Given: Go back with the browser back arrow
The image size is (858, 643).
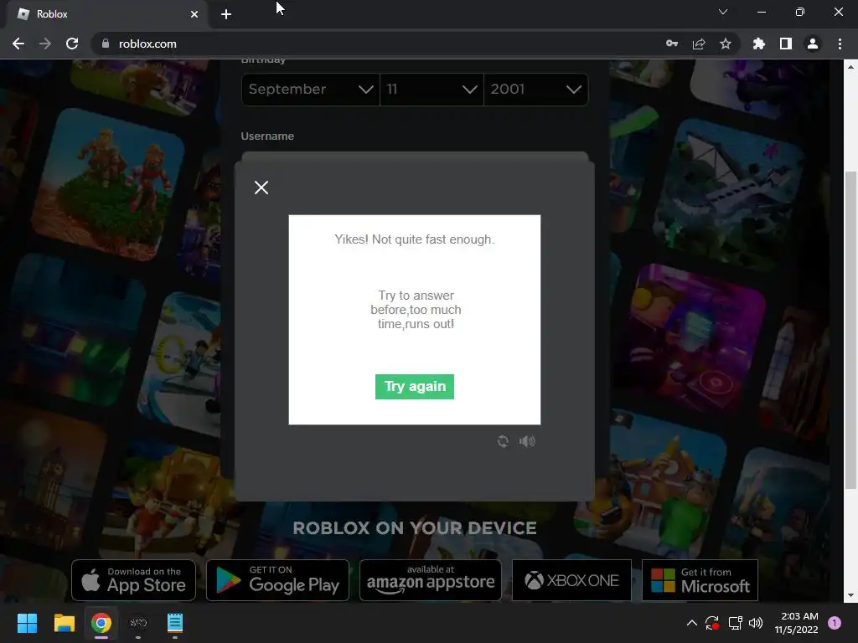Looking at the screenshot, I should 18,44.
